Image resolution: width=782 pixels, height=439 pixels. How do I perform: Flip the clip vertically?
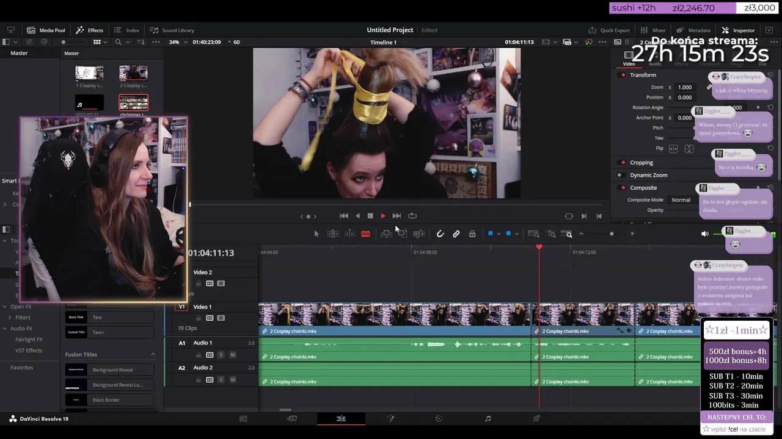689,149
